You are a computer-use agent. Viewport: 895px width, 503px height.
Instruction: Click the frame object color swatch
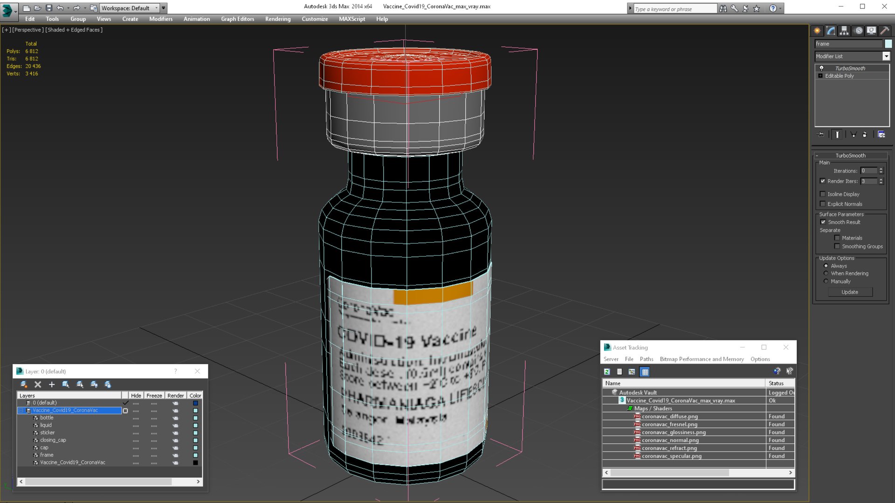pos(888,44)
